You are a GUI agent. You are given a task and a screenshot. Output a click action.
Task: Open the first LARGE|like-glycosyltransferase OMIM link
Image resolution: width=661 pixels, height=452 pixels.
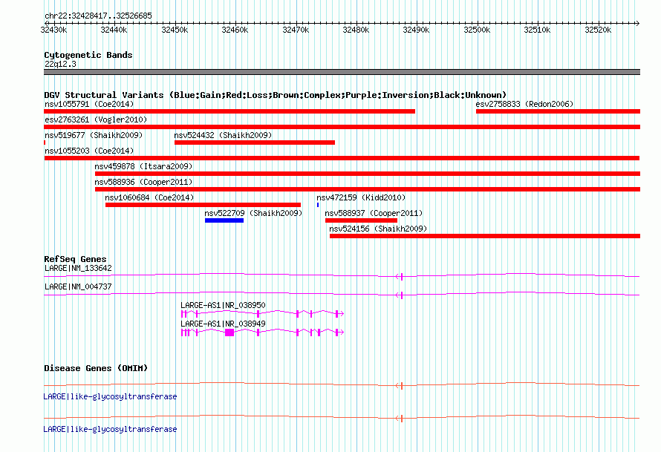pos(110,397)
